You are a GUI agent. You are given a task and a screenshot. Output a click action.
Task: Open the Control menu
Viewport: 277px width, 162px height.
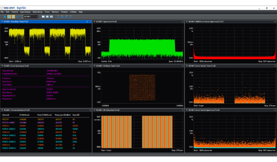click(14, 12)
